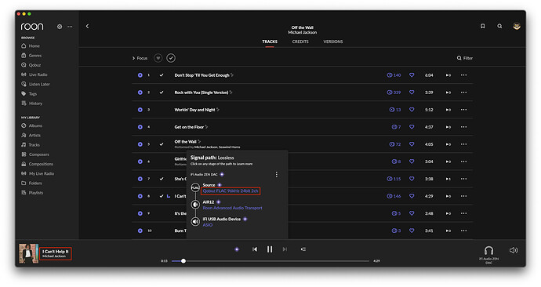Play Workin' Day and Night via its disc icon
541x287 pixels.
click(x=140, y=110)
